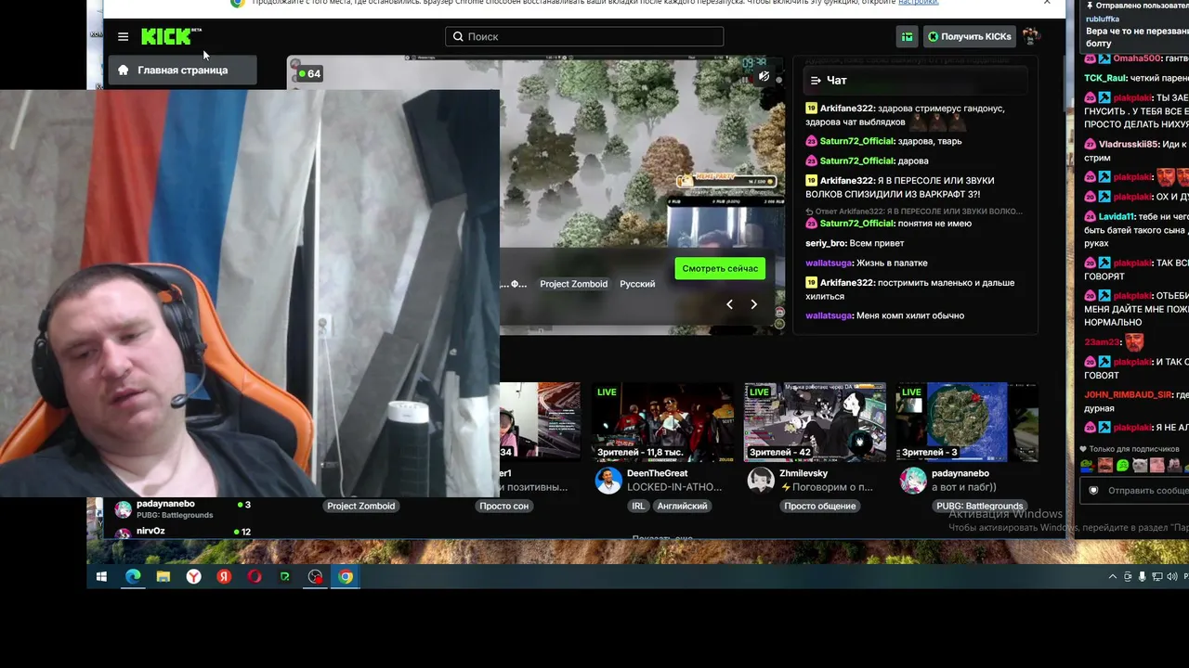
Task: Dismiss the Chrome restore notification bar
Action: click(x=1047, y=3)
